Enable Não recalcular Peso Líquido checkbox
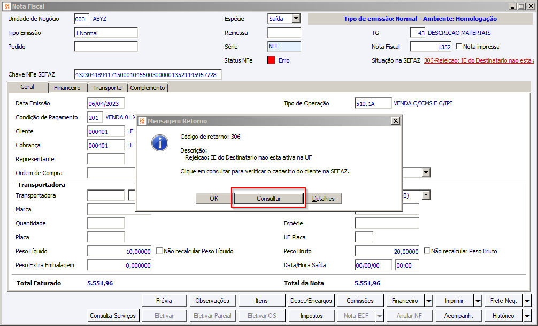Screen dimensions: 538x326 tap(159, 251)
